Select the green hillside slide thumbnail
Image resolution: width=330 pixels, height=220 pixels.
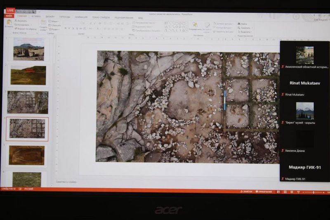(28, 76)
